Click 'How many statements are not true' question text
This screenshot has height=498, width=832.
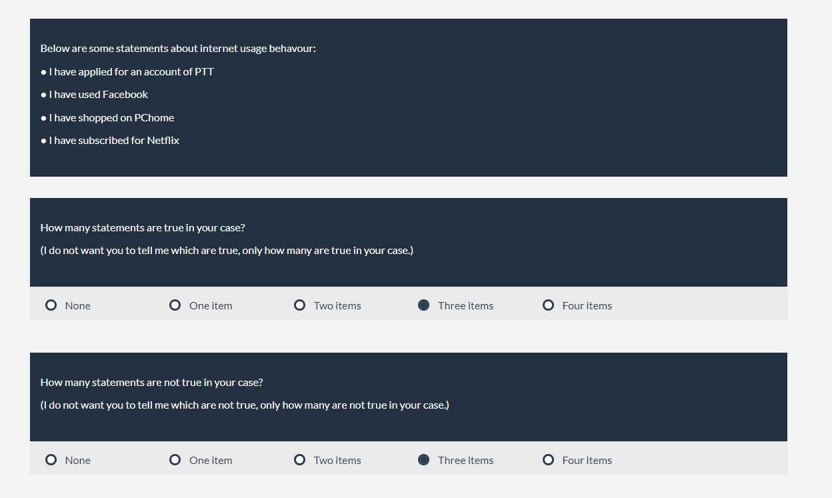tap(151, 383)
